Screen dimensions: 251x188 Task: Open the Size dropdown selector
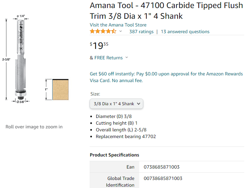coord(116,104)
